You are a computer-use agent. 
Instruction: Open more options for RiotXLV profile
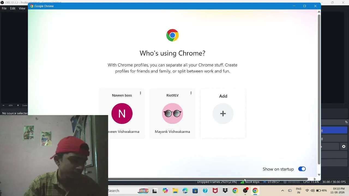(x=191, y=93)
